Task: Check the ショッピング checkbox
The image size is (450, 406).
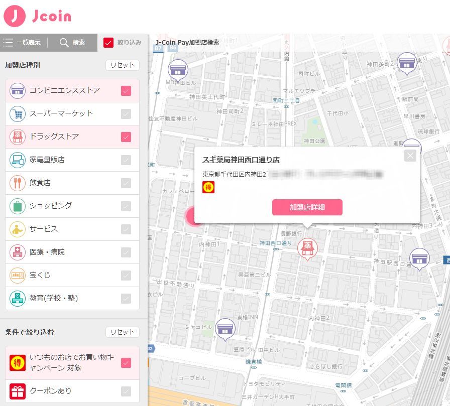Action: (x=126, y=206)
